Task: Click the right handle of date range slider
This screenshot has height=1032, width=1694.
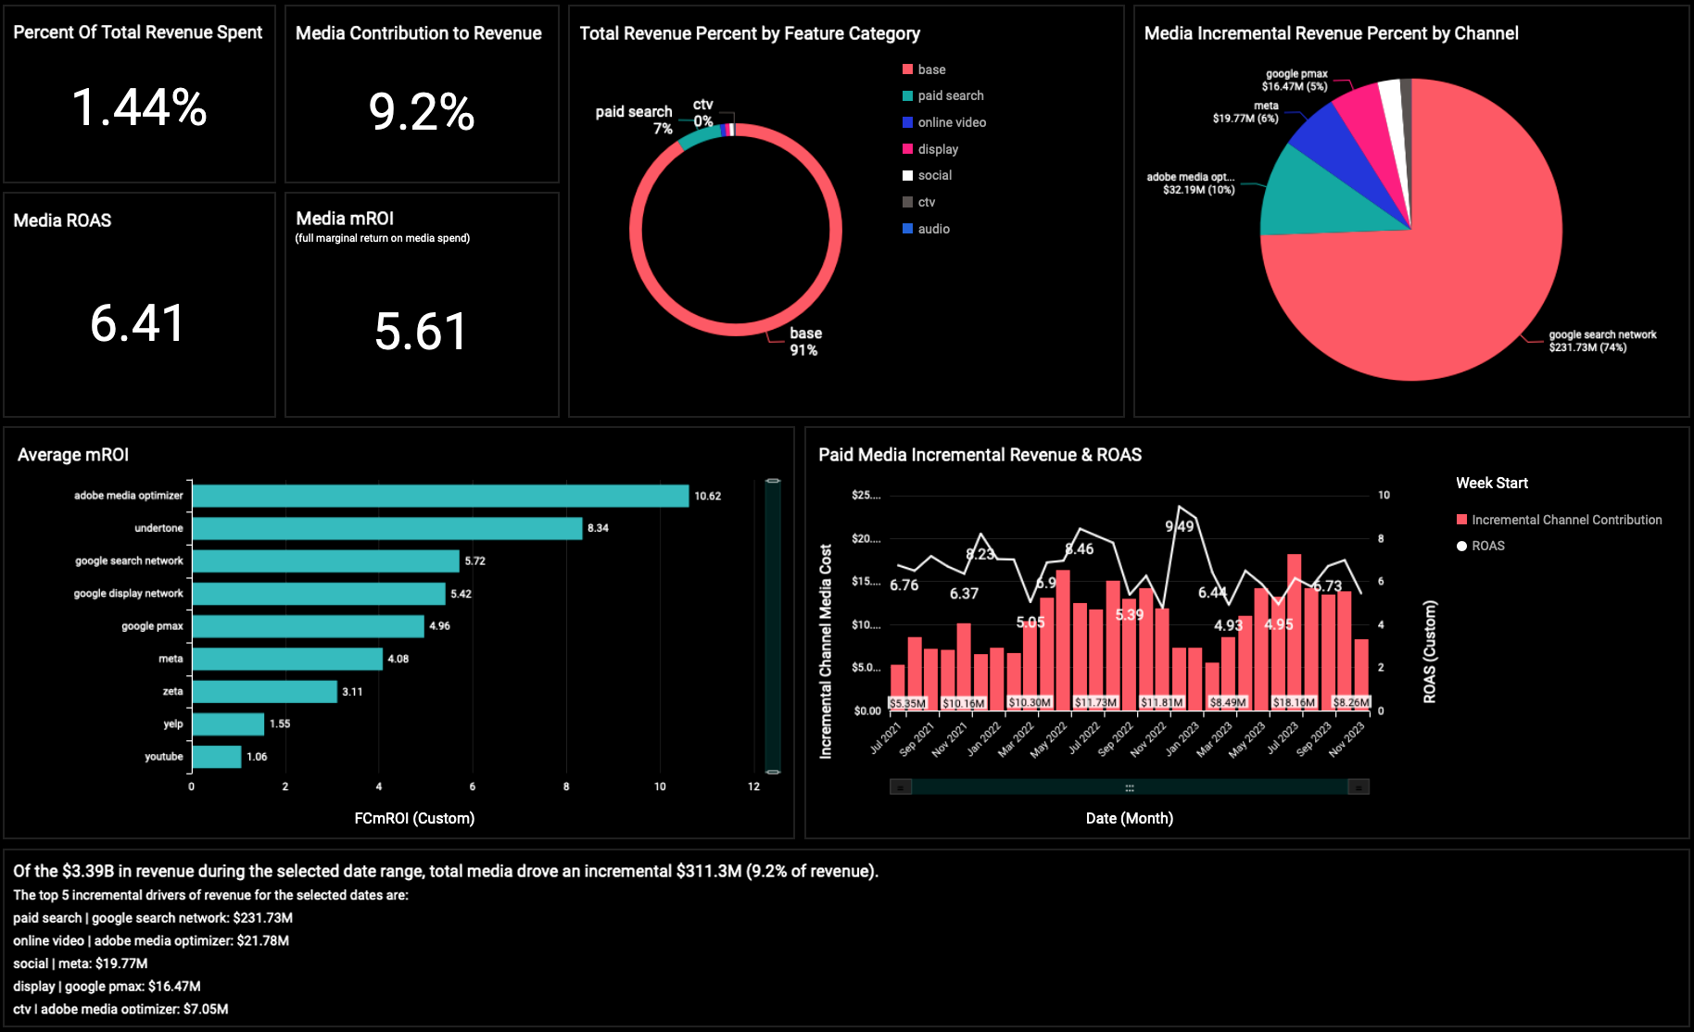Action: 1359,787
